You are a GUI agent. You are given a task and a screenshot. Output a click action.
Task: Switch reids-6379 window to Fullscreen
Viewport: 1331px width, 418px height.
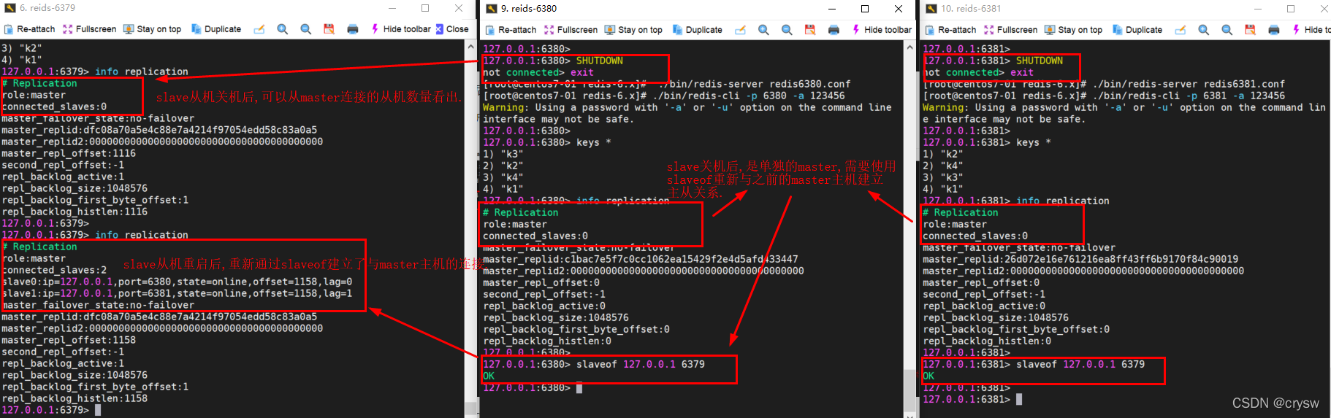(x=89, y=29)
